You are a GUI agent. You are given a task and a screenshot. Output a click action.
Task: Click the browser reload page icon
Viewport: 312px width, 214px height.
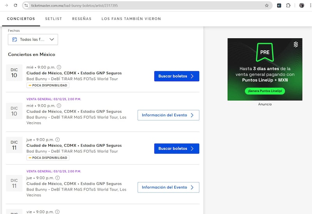tap(15, 5)
